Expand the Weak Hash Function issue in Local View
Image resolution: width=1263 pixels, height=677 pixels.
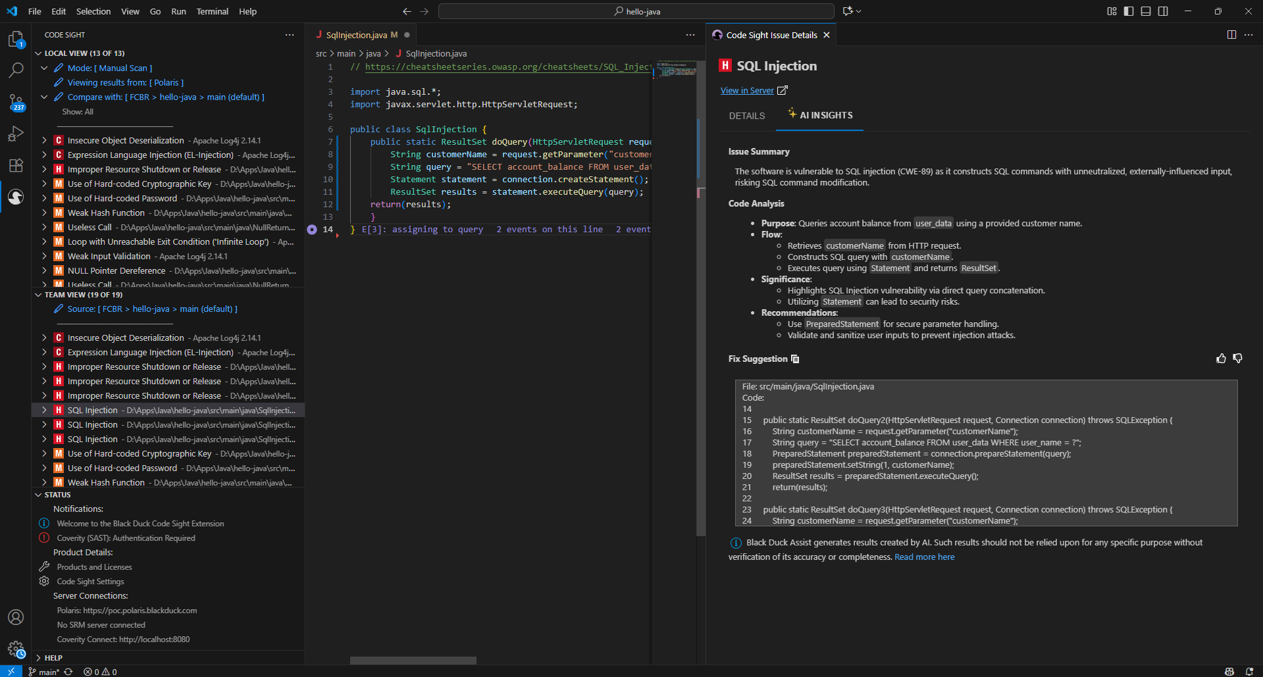point(44,213)
